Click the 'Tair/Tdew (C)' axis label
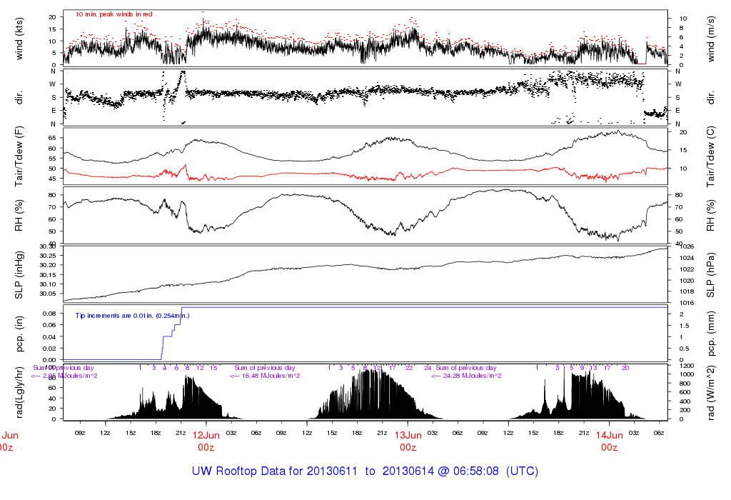The image size is (731, 500). (x=711, y=156)
